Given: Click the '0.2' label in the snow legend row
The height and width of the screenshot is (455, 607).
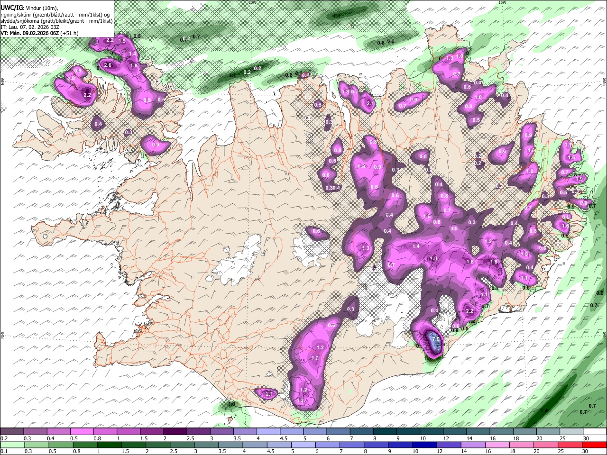Looking at the screenshot, I should tap(4, 438).
